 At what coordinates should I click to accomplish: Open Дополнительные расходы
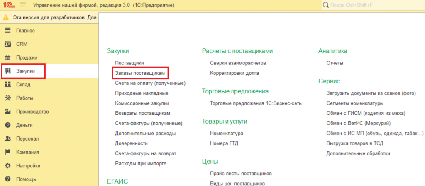145,134
